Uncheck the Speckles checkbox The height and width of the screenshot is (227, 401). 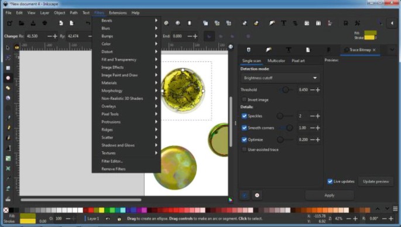(244, 116)
